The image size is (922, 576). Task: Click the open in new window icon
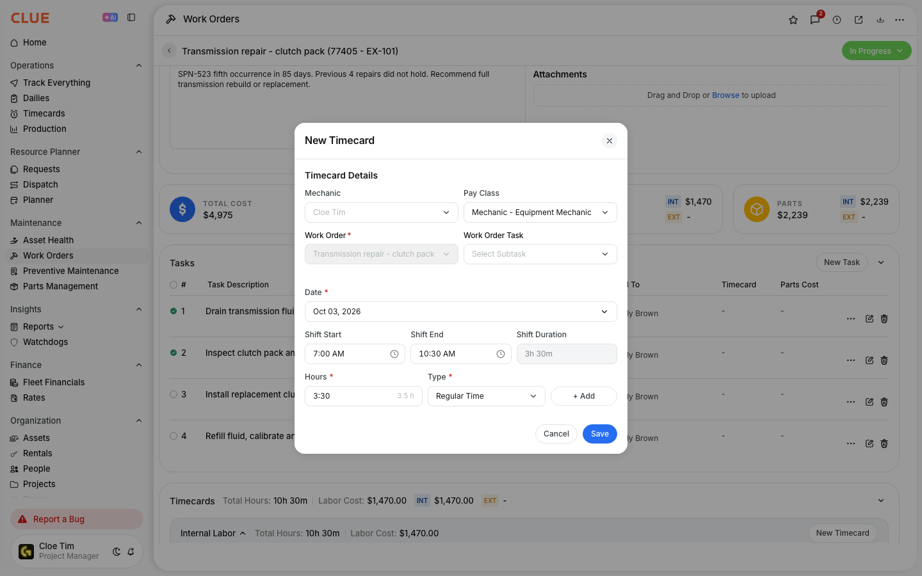pyautogui.click(x=859, y=20)
